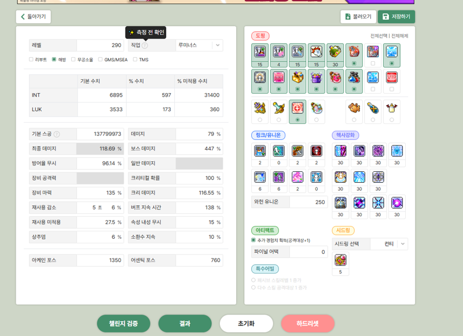The image size is (463, 336).
Task: Click the INT 기본 수치 field showing 6895
Action: tap(102, 95)
